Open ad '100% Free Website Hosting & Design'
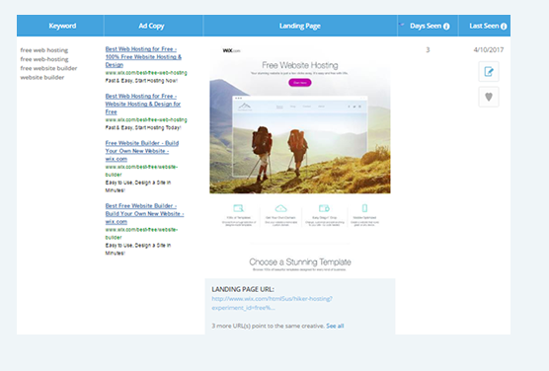This screenshot has width=549, height=371. pyautogui.click(x=143, y=56)
